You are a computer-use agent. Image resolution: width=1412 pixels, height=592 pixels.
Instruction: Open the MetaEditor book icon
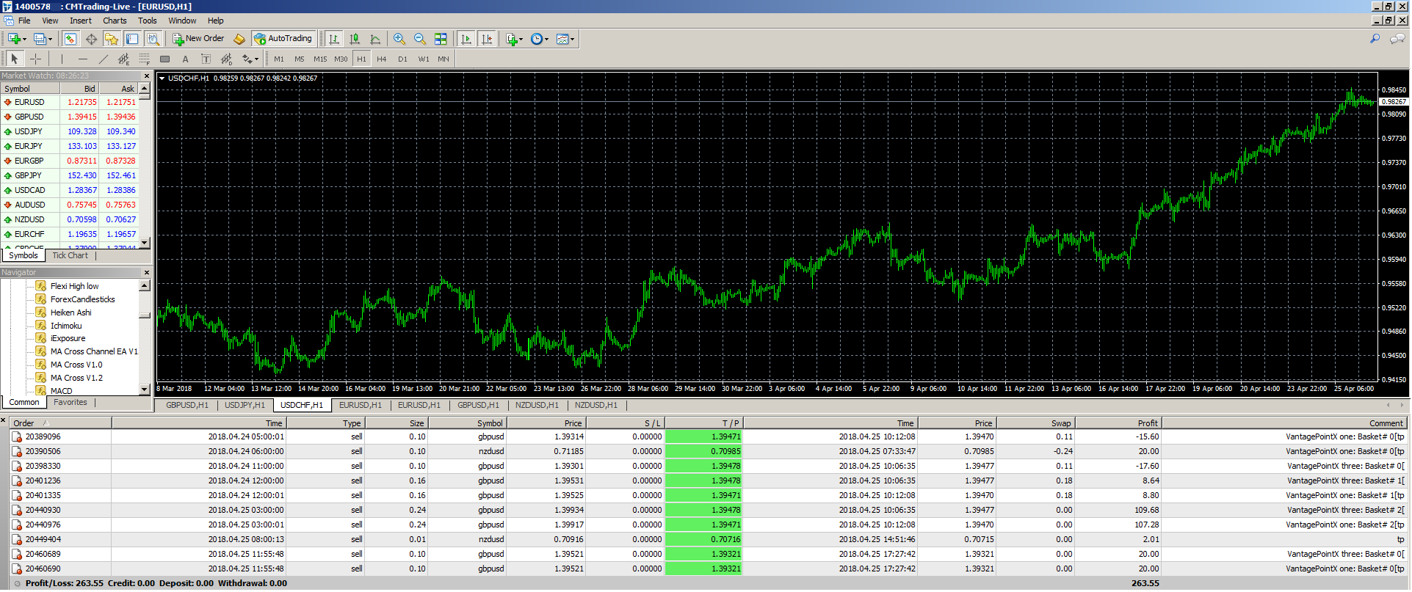239,39
